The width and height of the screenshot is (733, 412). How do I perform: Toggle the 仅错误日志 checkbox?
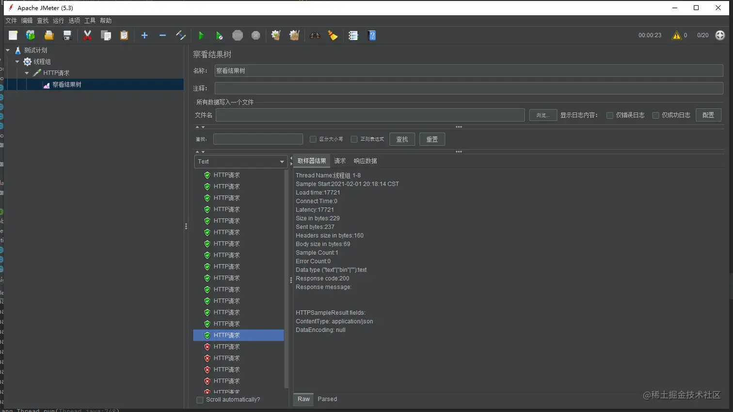click(610, 115)
